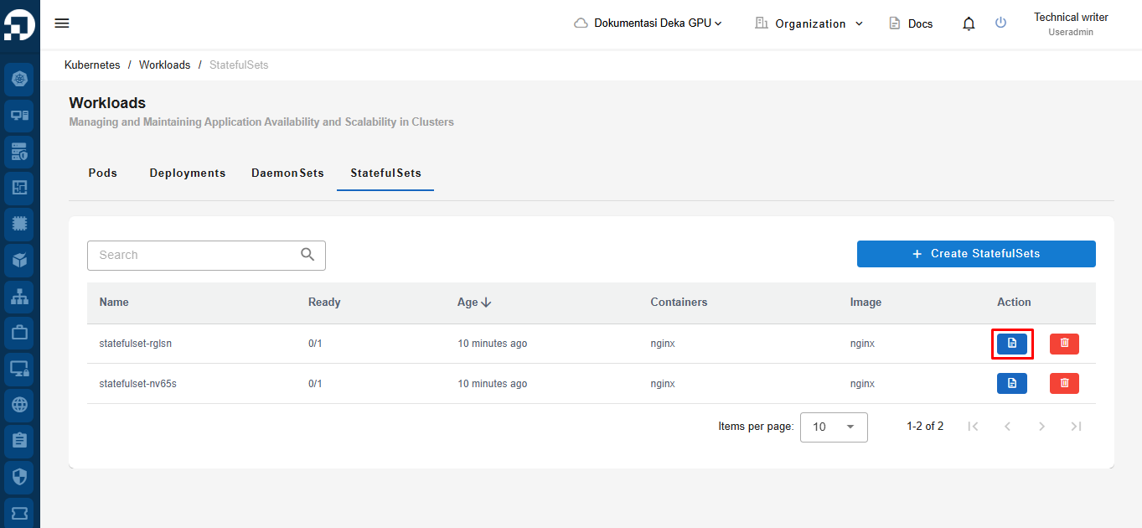Delete the statefulset-rglsn row
Viewport: 1142px width, 528px height.
pyautogui.click(x=1064, y=344)
